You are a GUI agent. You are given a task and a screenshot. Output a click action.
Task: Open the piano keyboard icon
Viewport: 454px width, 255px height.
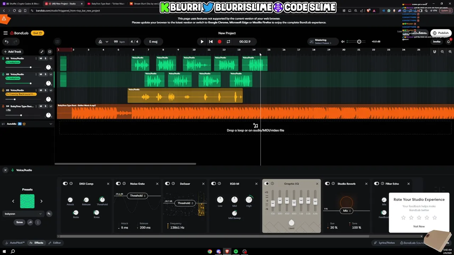[x=57, y=42]
